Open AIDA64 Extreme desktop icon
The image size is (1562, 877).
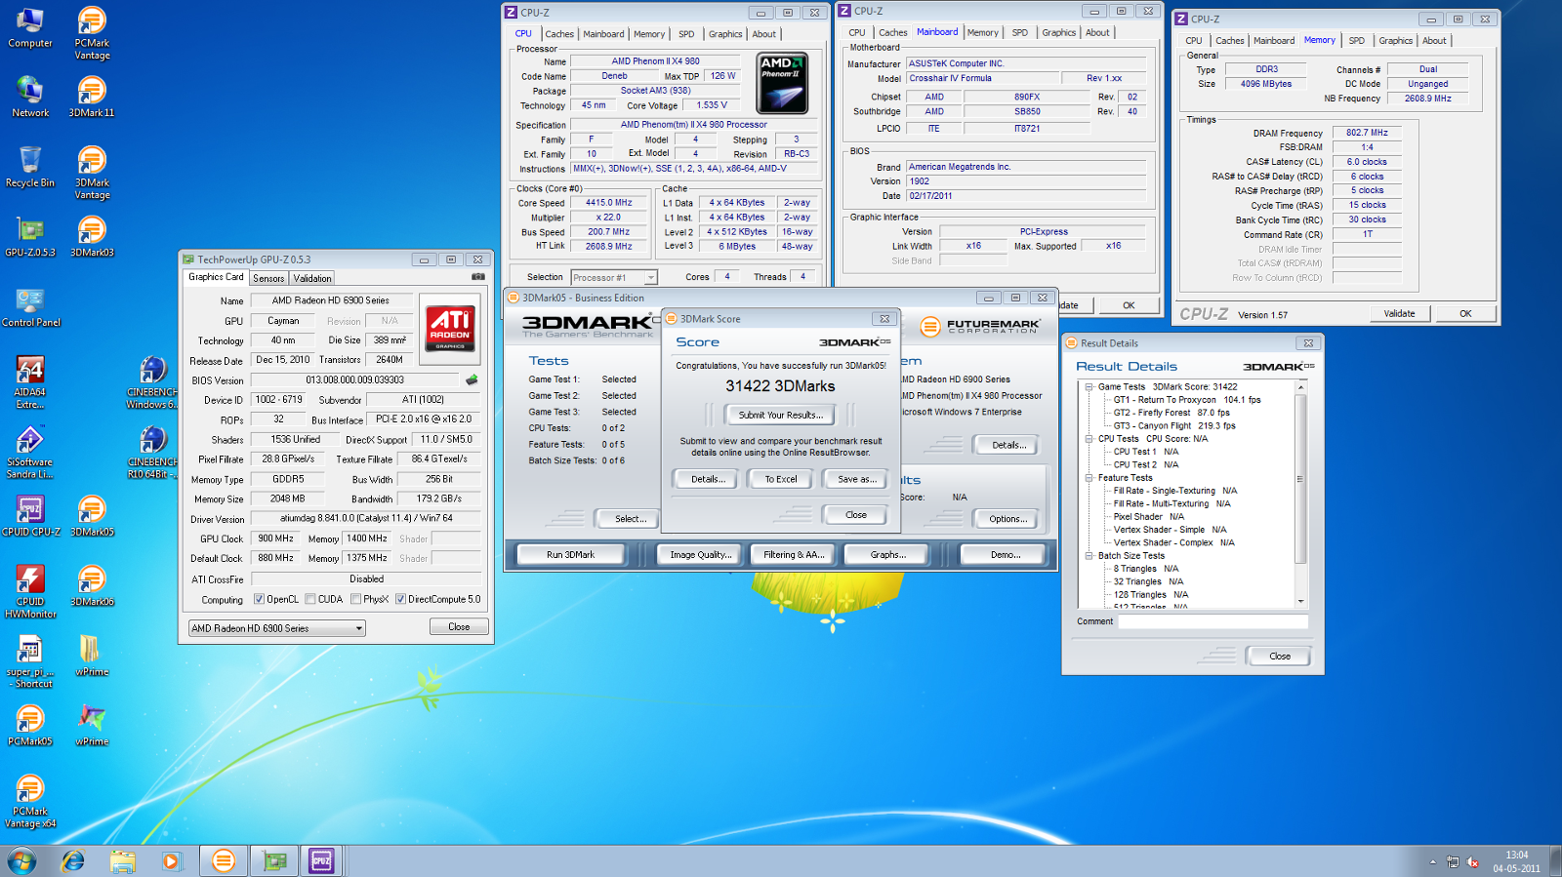coord(30,382)
